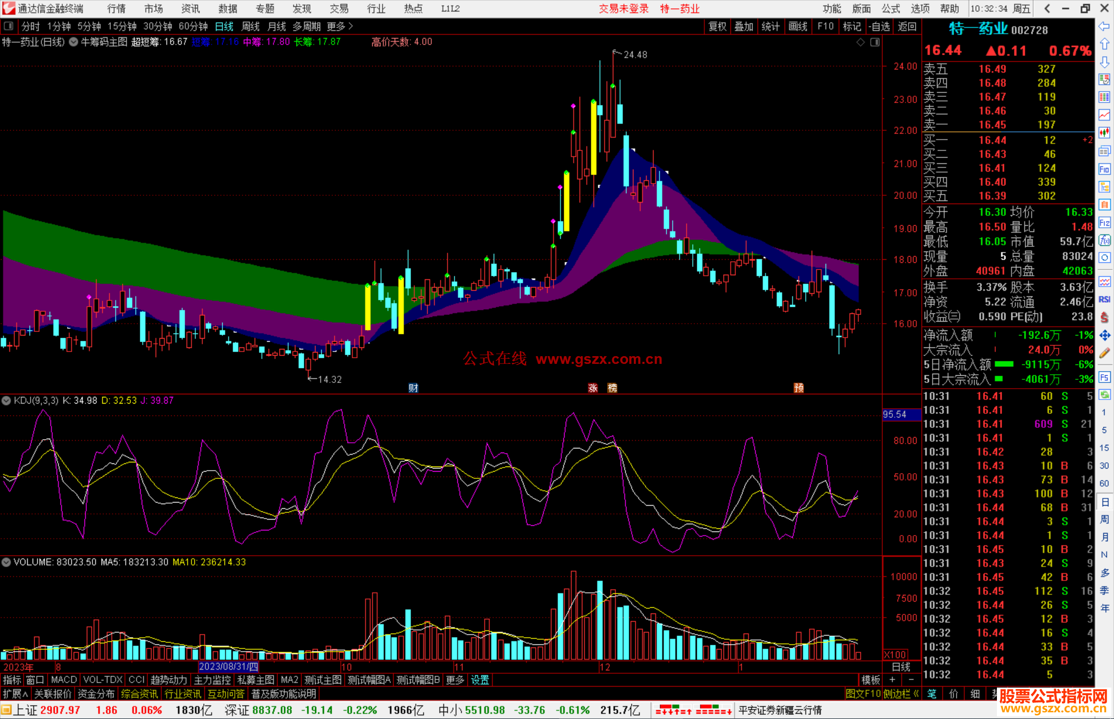Viewport: 1114px width, 719px height.
Task: Click the candlestick chart sidebar icon
Action: (1104, 132)
